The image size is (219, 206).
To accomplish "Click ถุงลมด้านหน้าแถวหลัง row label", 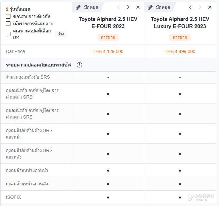I will point(27,184).
